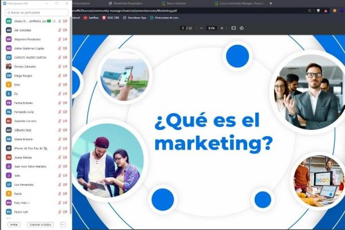Click the PDF zoom percentage box

pyautogui.click(x=212, y=28)
